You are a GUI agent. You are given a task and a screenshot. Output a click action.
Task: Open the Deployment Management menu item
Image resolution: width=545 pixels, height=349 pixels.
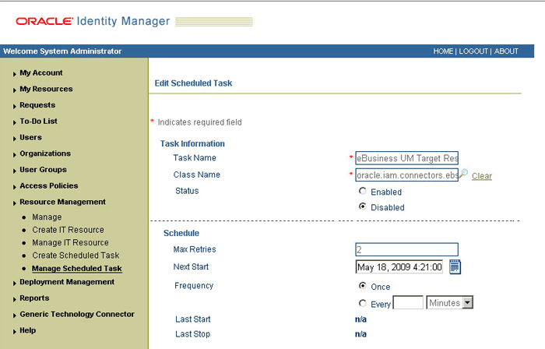click(x=67, y=282)
